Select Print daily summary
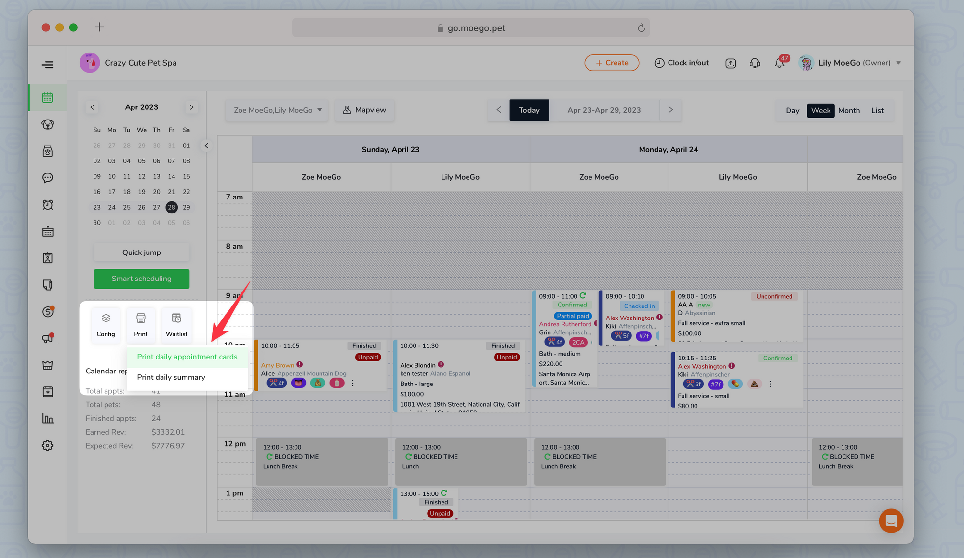The height and width of the screenshot is (558, 964). click(x=171, y=377)
